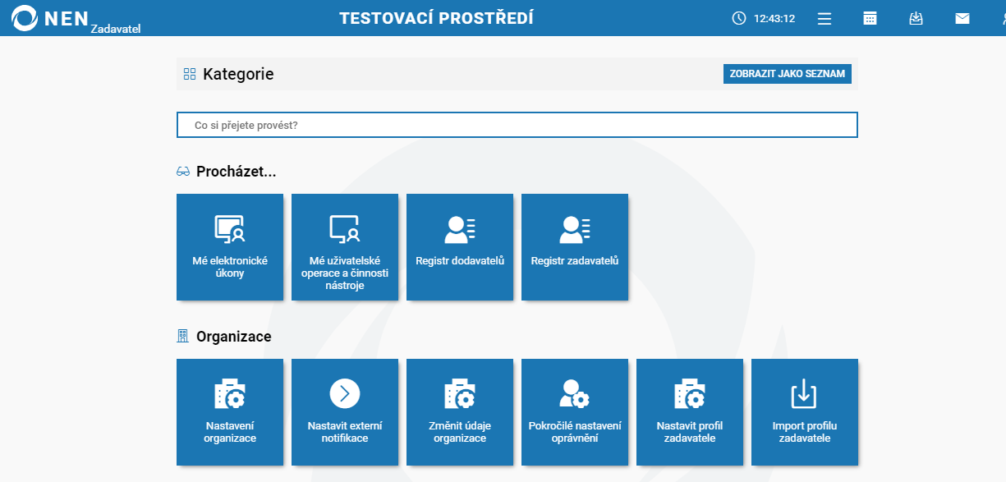Open the hamburger menu in the header
The height and width of the screenshot is (482, 1006).
(x=825, y=19)
